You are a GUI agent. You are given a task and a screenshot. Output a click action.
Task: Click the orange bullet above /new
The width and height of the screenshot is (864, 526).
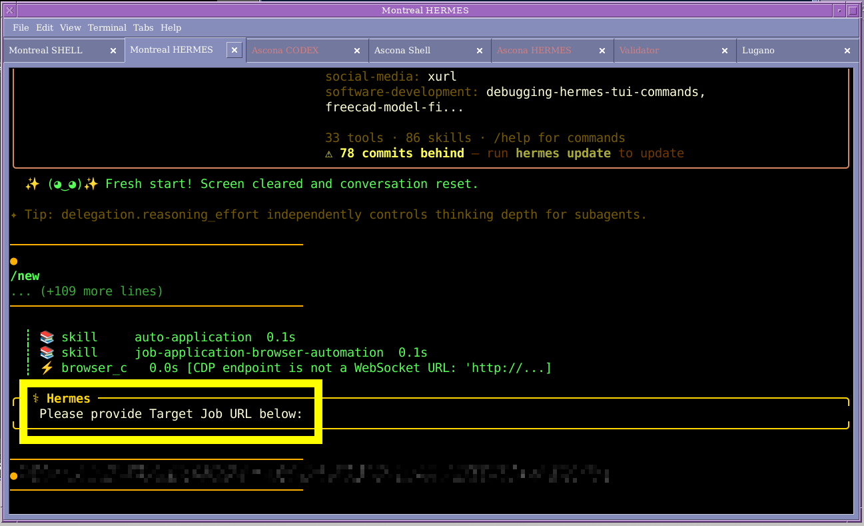tap(13, 261)
